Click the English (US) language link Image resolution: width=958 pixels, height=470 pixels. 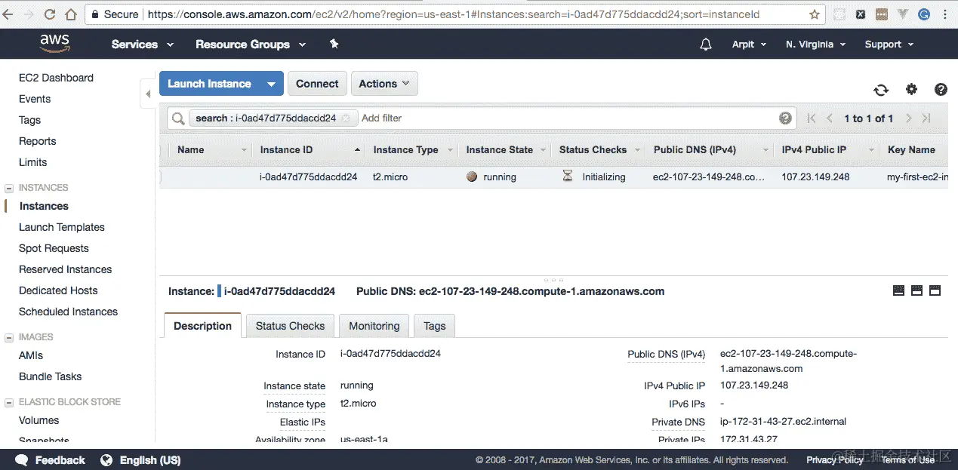click(150, 460)
